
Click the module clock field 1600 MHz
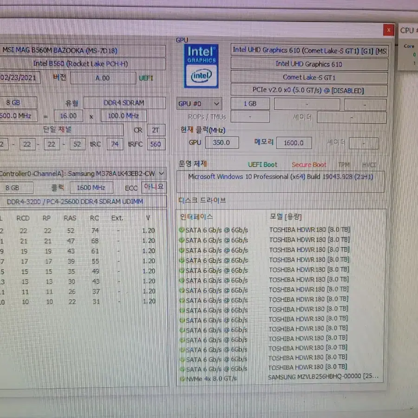91,188
